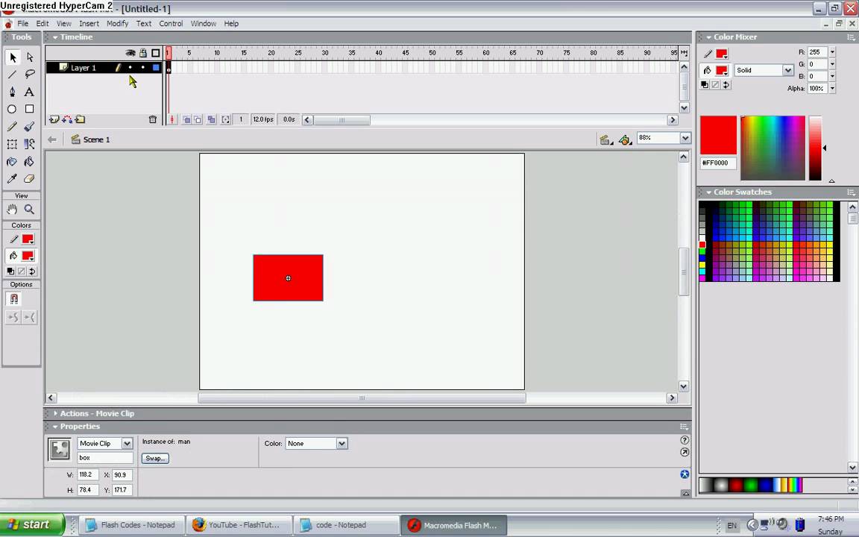Select the Subselection tool
Viewport: 859px width, 537px height.
coord(30,57)
